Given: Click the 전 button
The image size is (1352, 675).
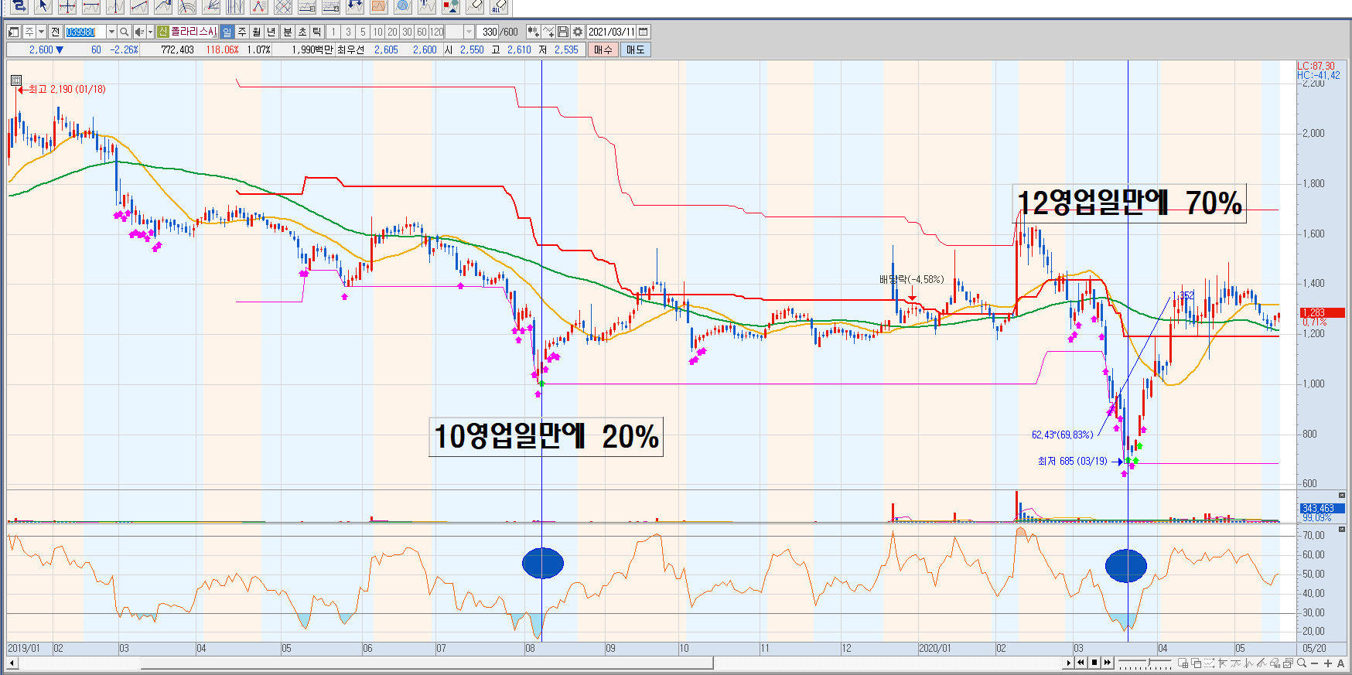Looking at the screenshot, I should click(55, 32).
